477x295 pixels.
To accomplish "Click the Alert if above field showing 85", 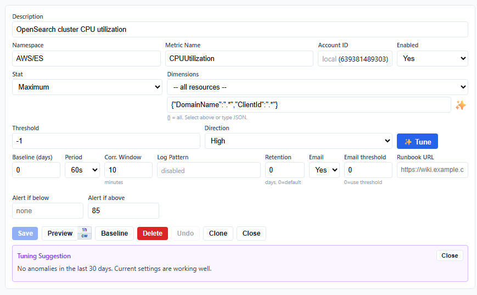I will tap(124, 210).
